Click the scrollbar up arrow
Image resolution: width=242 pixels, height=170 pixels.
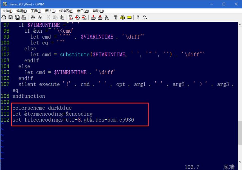(x=240, y=24)
